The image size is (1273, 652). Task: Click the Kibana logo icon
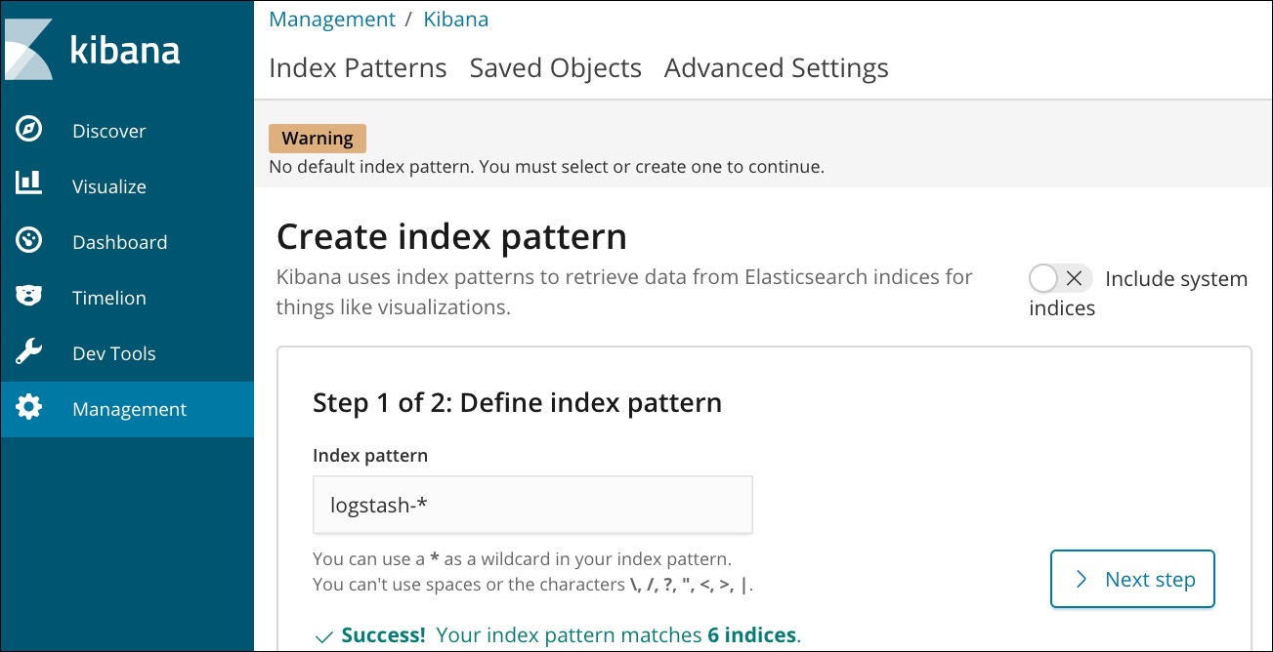point(29,49)
